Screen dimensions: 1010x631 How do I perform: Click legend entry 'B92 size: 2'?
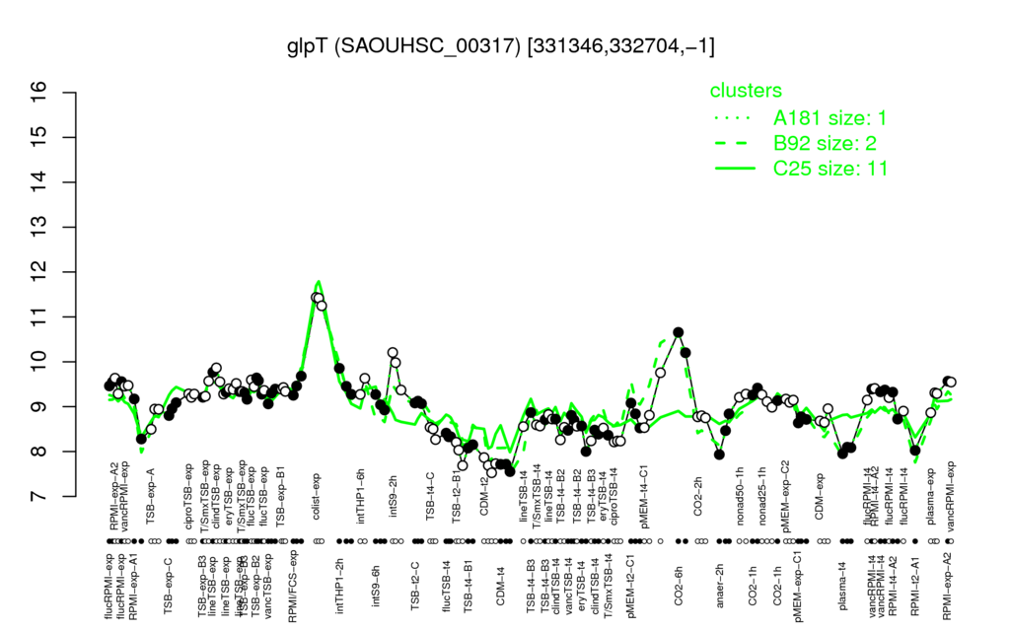pos(826,143)
